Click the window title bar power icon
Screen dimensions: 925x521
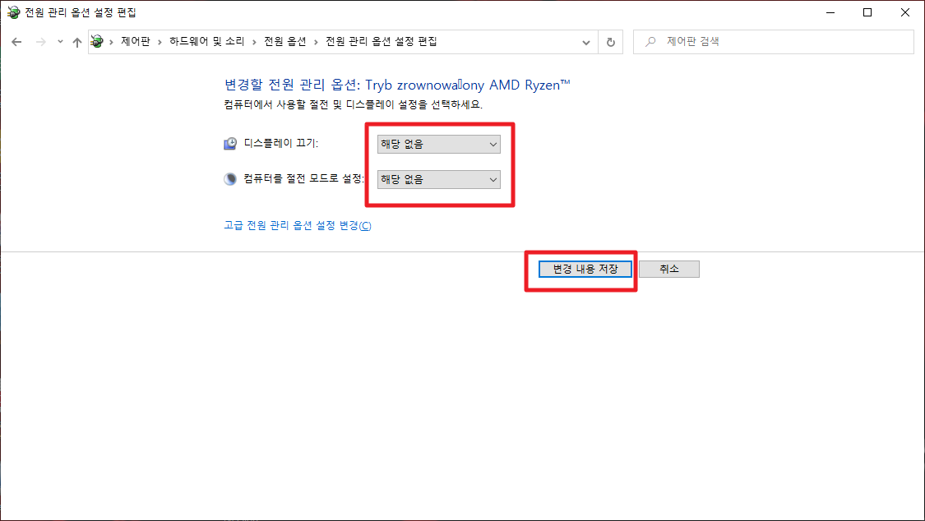pos(13,12)
